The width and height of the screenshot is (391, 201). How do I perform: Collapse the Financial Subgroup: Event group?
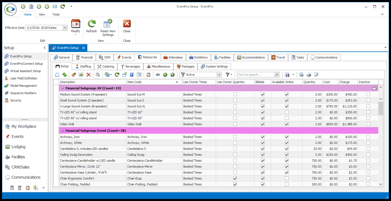pos(62,131)
